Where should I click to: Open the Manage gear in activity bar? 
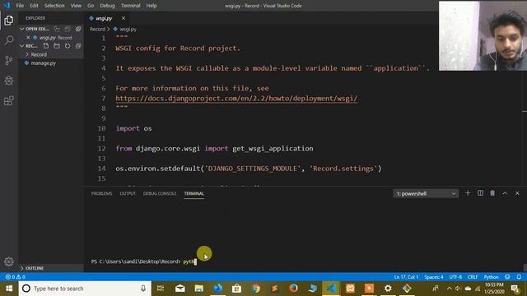(x=9, y=261)
